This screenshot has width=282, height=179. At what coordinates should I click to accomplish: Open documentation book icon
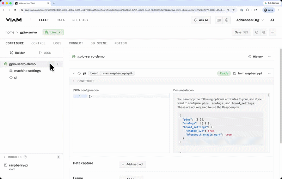click(219, 20)
